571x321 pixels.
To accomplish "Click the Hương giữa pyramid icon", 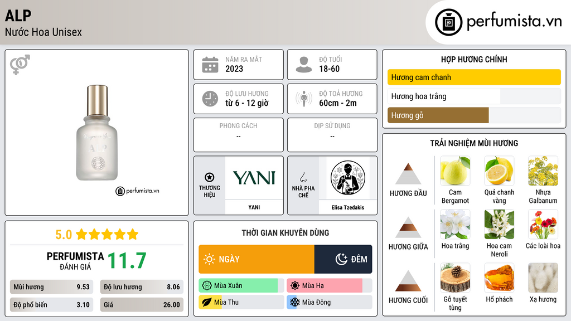I will pyautogui.click(x=408, y=227).
